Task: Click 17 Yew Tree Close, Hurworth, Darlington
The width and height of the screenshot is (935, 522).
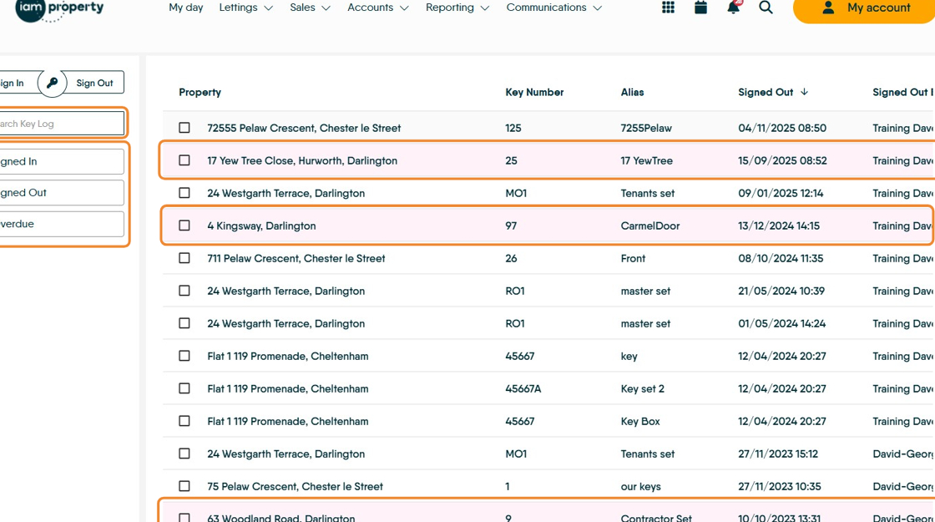Action: point(301,160)
